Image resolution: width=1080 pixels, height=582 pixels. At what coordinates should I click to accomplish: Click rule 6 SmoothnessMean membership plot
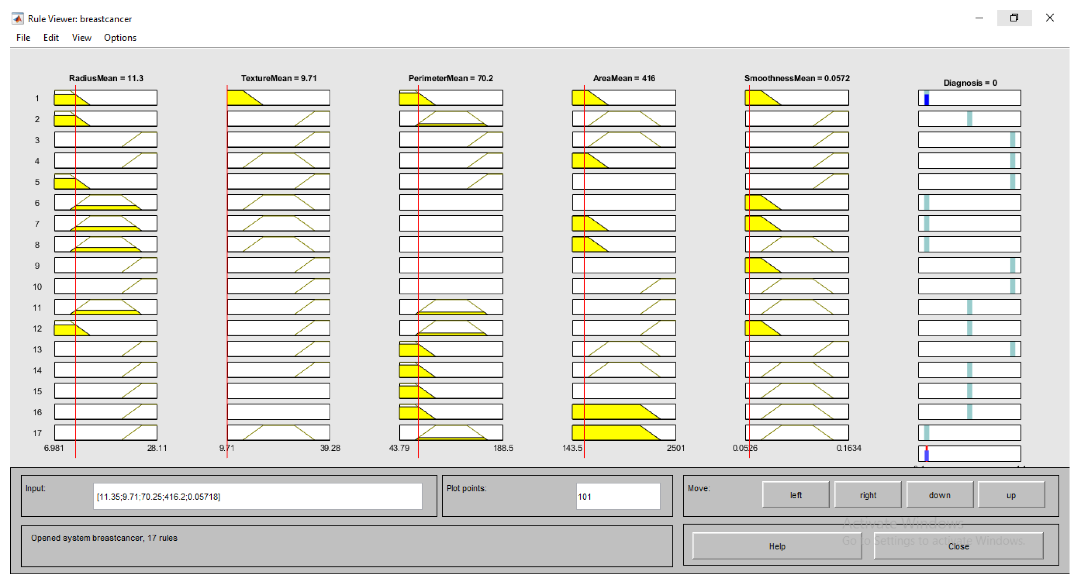click(x=796, y=203)
